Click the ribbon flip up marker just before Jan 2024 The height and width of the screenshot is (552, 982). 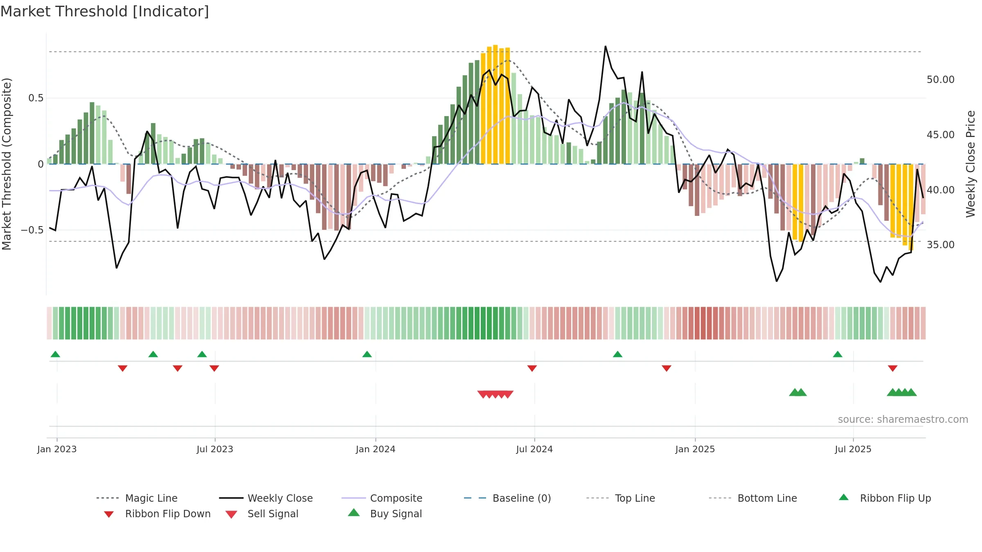pos(367,354)
